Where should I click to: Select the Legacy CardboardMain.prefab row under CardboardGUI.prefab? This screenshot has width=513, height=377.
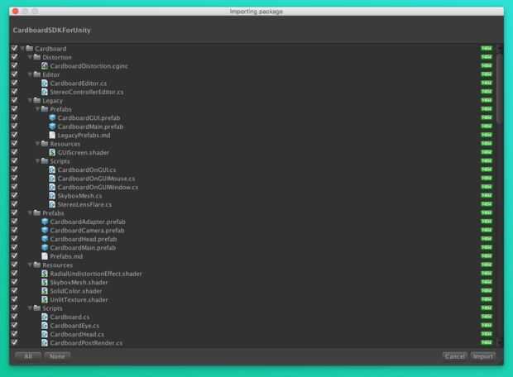pyautogui.click(x=252, y=126)
